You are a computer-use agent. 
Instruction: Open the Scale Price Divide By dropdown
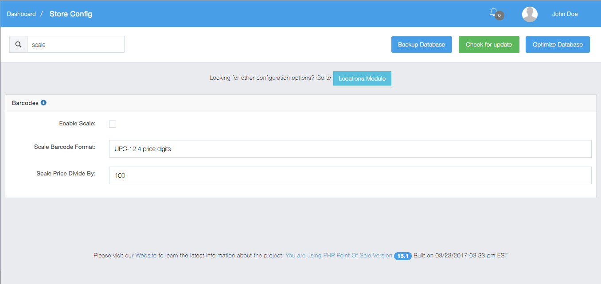click(x=350, y=175)
